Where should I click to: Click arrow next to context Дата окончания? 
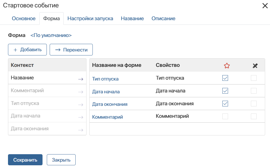point(80,130)
